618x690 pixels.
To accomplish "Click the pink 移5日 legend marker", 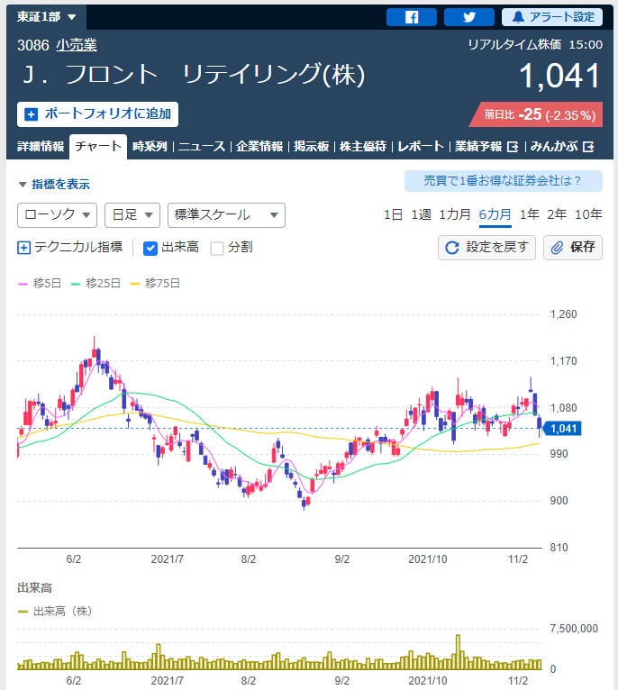I will coord(23,285).
